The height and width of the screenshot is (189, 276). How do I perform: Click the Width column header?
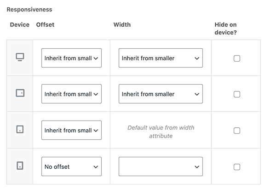[122, 25]
